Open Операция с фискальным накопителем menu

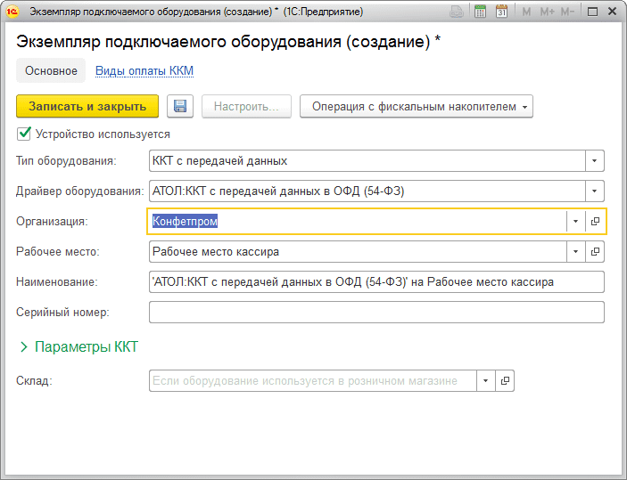[417, 106]
